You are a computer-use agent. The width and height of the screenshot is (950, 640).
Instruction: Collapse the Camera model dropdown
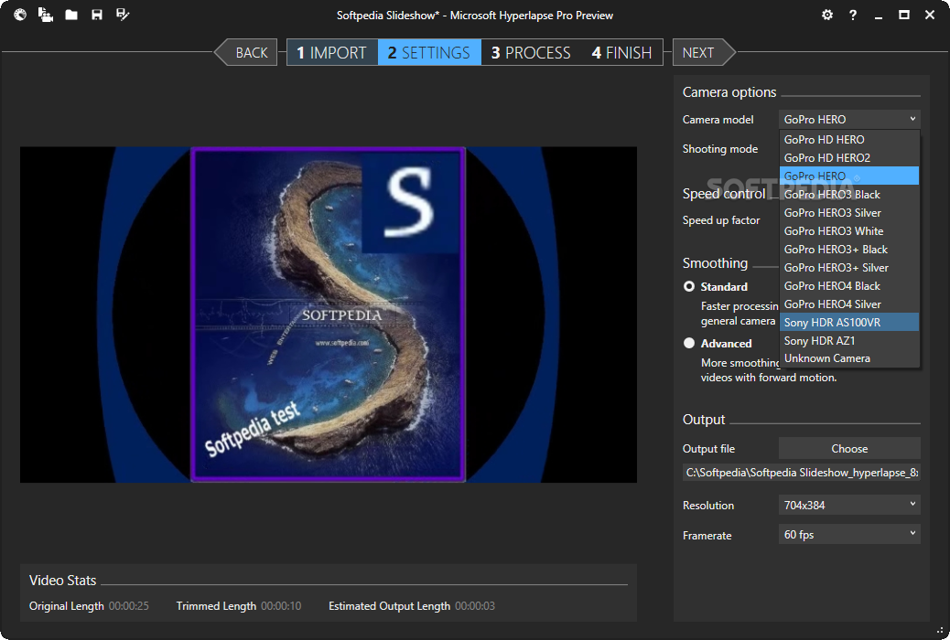[849, 119]
